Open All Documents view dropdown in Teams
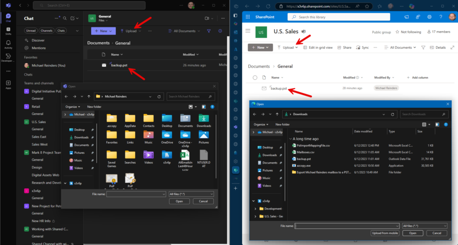 (x=184, y=31)
